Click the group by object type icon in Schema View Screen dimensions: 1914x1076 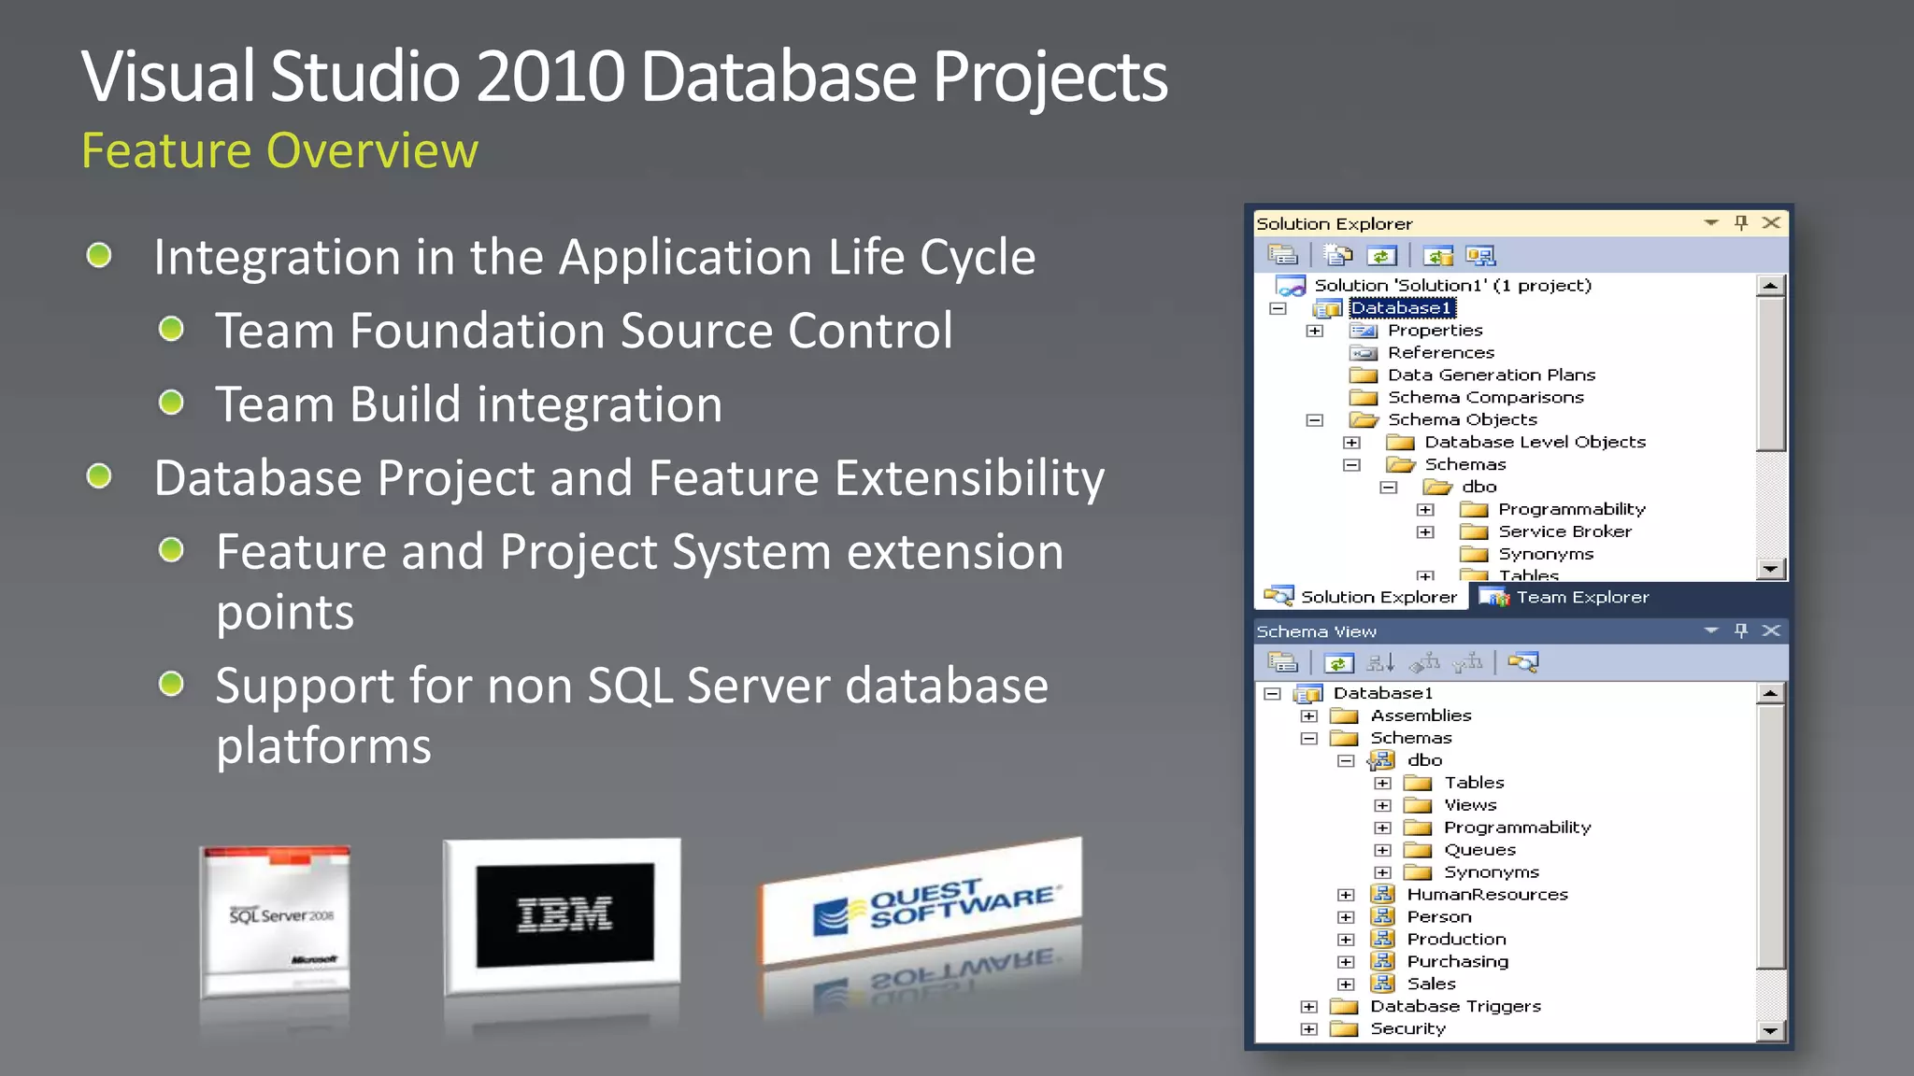1424,662
